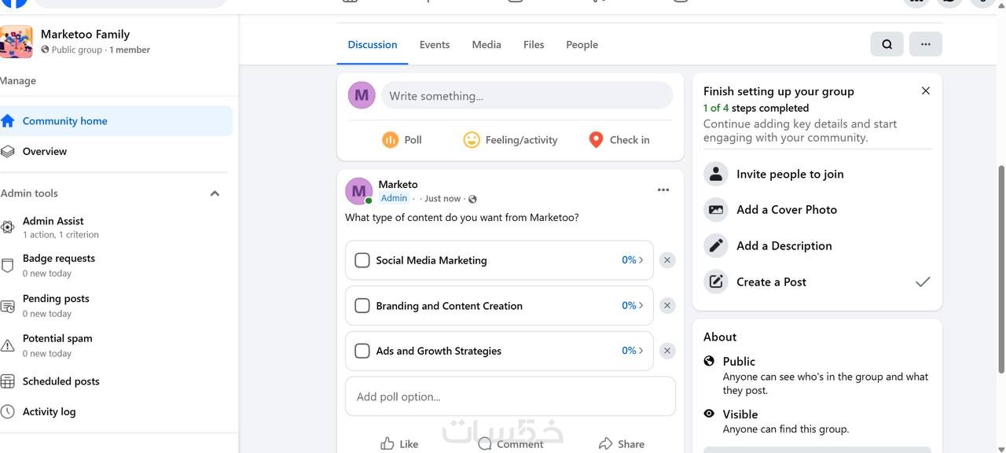Remove the Social Media Marketing poll option
This screenshot has height=453, width=1006.
point(667,260)
